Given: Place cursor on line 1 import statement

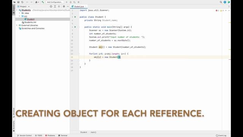Looking at the screenshot, I should [95, 10].
